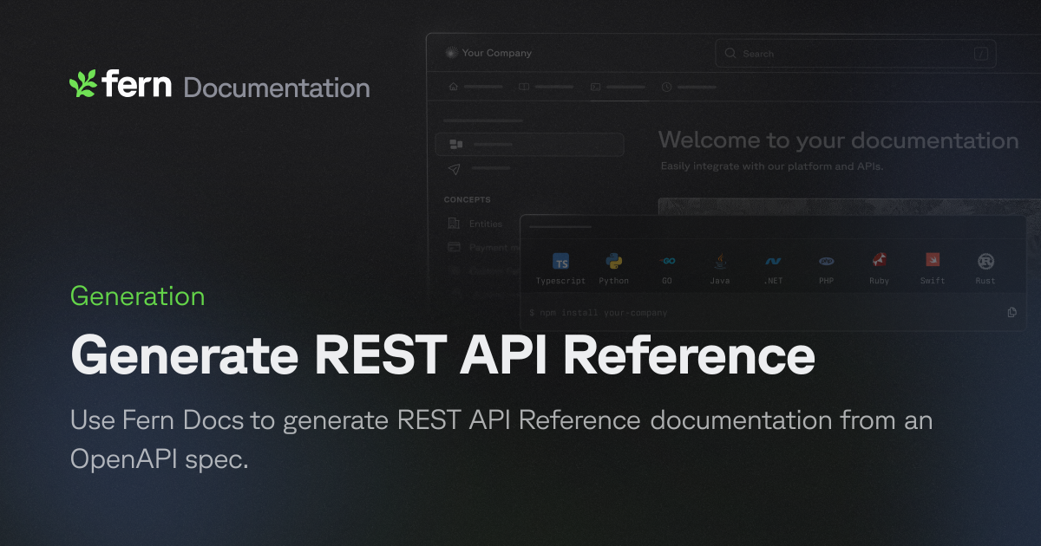Open the terminal icon tab
This screenshot has width=1041, height=546.
(x=595, y=87)
